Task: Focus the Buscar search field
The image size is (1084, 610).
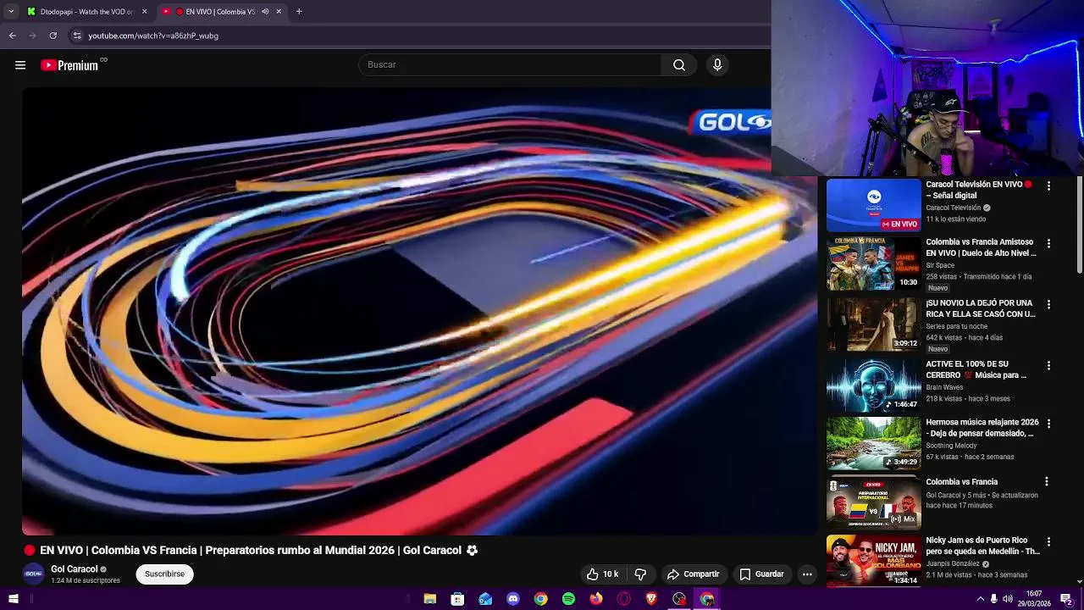Action: click(x=511, y=65)
